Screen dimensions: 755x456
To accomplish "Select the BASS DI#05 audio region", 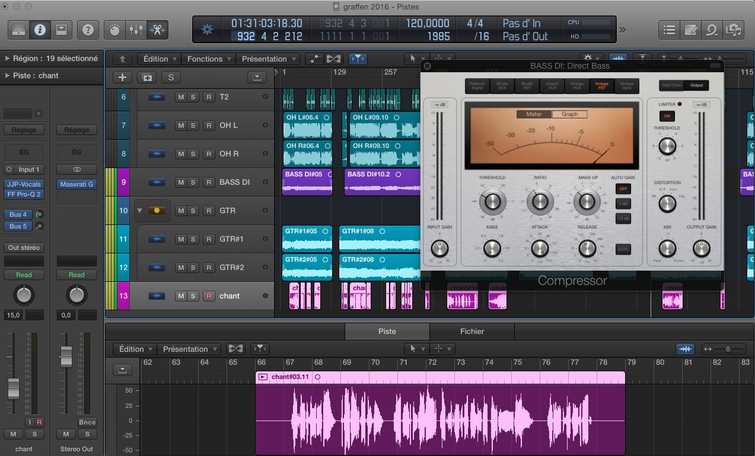I will point(307,182).
